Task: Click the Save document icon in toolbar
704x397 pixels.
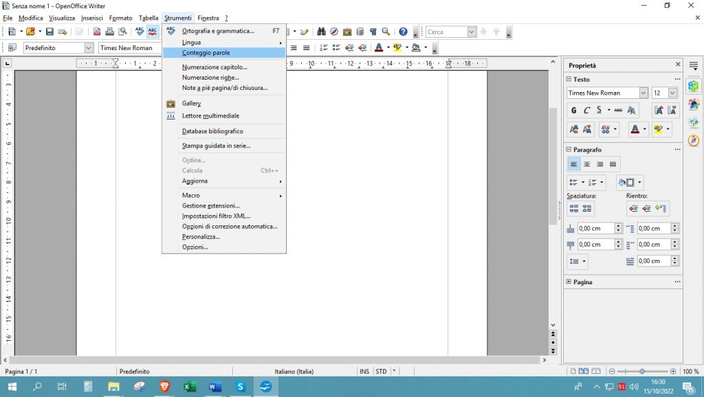Action: click(49, 32)
